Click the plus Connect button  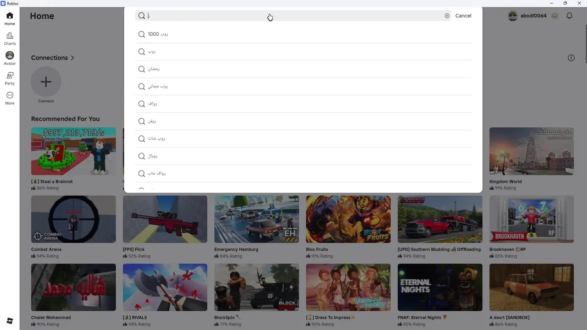pyautogui.click(x=46, y=82)
